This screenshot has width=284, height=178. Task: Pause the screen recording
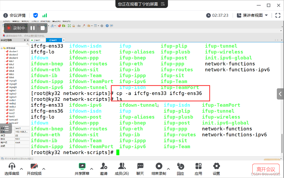click(33, 28)
